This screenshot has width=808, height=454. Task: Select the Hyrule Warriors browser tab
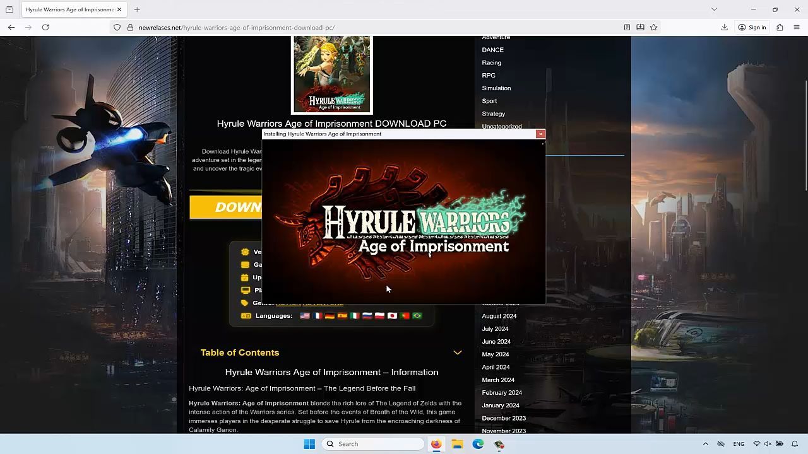pyautogui.click(x=69, y=9)
